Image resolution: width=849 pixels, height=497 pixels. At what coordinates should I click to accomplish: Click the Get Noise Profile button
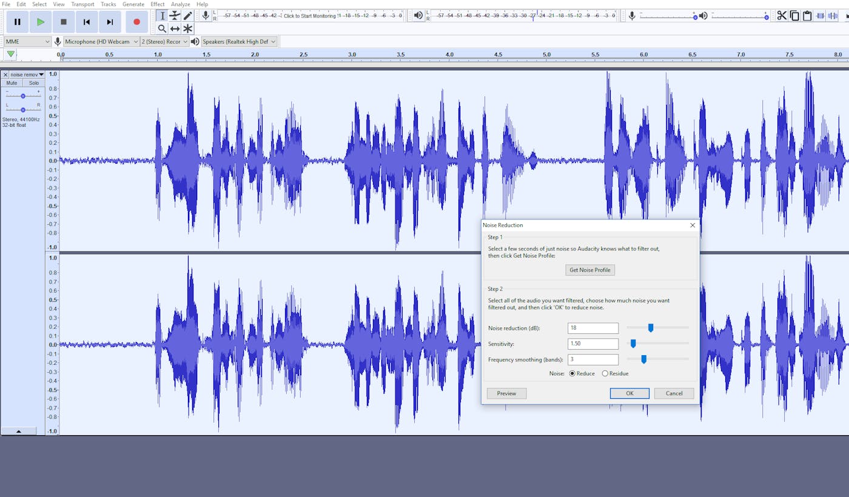[590, 270]
